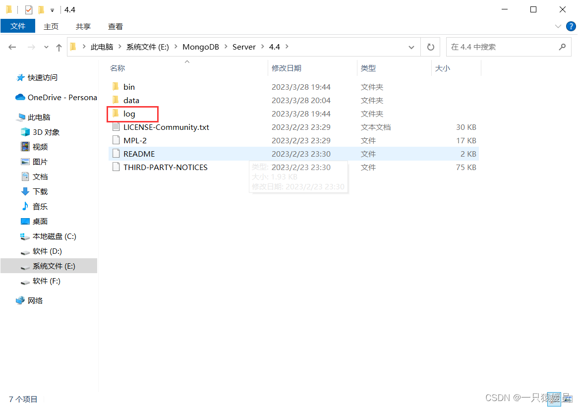This screenshot has height=407, width=578.
Task: Click 此电脑 in the address breadcrumb
Action: tap(102, 47)
